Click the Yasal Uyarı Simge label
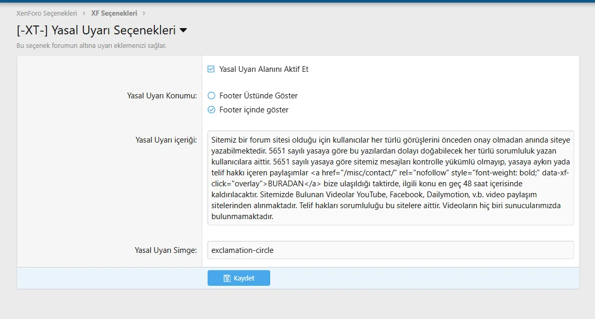The image size is (595, 319). (165, 250)
